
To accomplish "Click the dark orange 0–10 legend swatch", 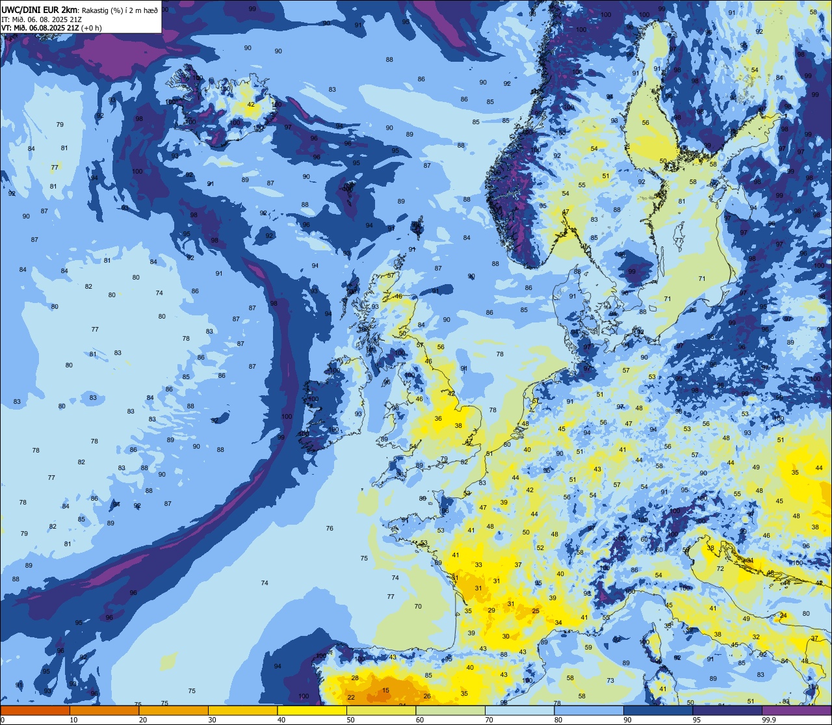I will pyautogui.click(x=35, y=710).
